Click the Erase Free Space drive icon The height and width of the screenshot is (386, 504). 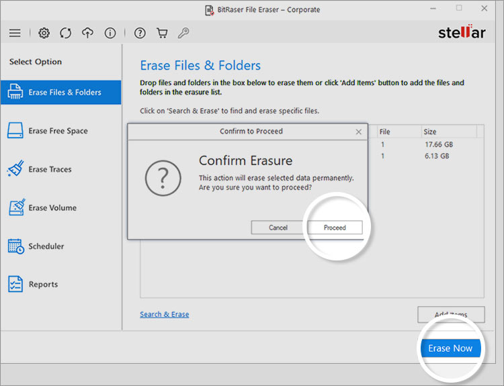click(x=15, y=130)
